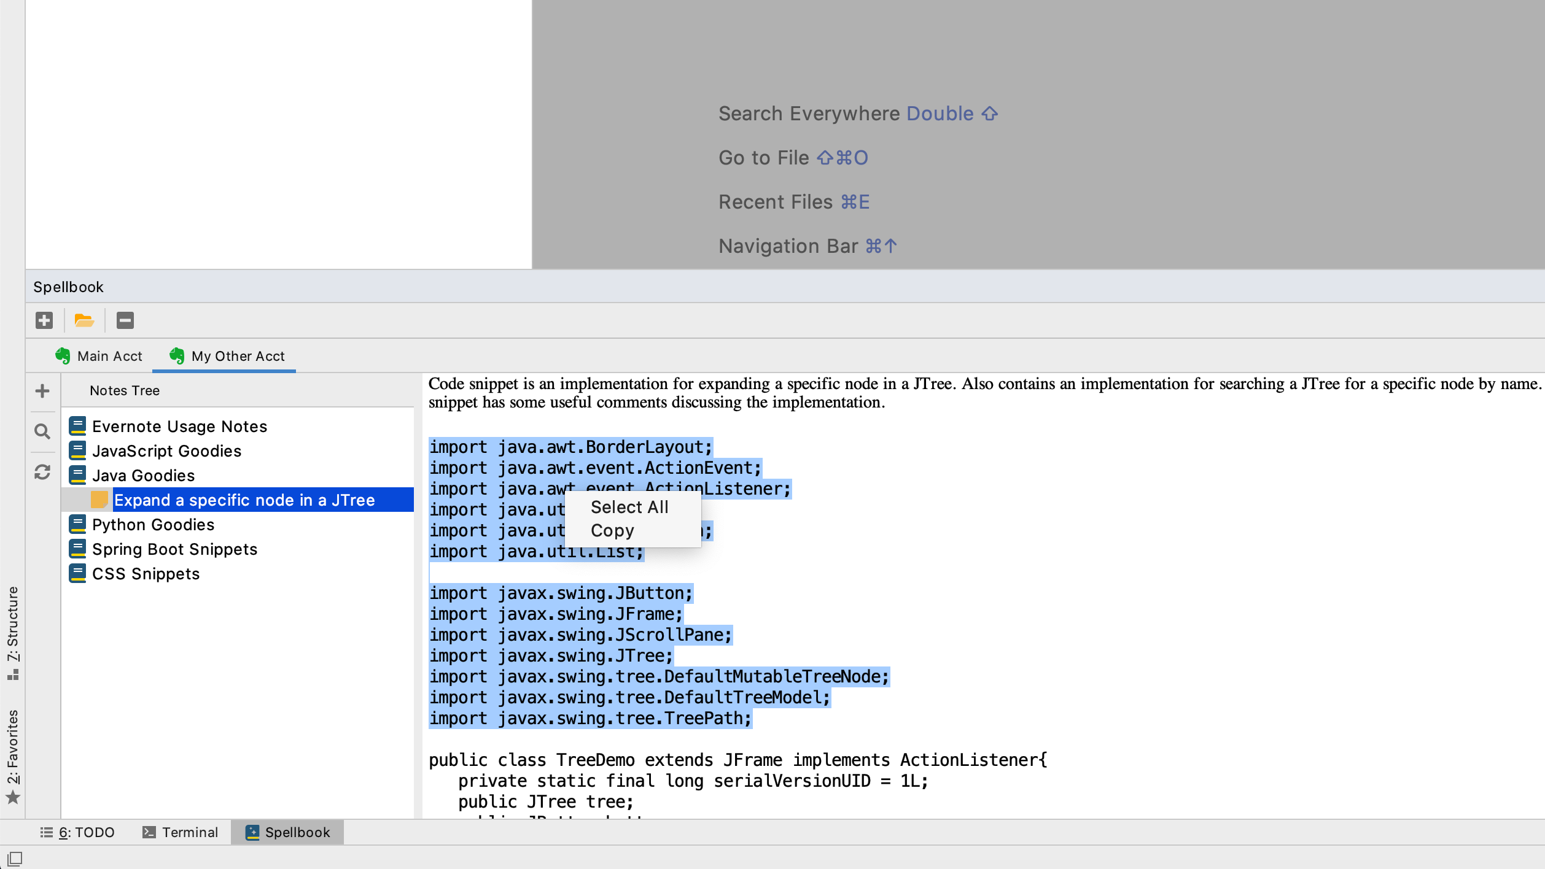Expand the Spring Boot Snippets notebook

[174, 549]
